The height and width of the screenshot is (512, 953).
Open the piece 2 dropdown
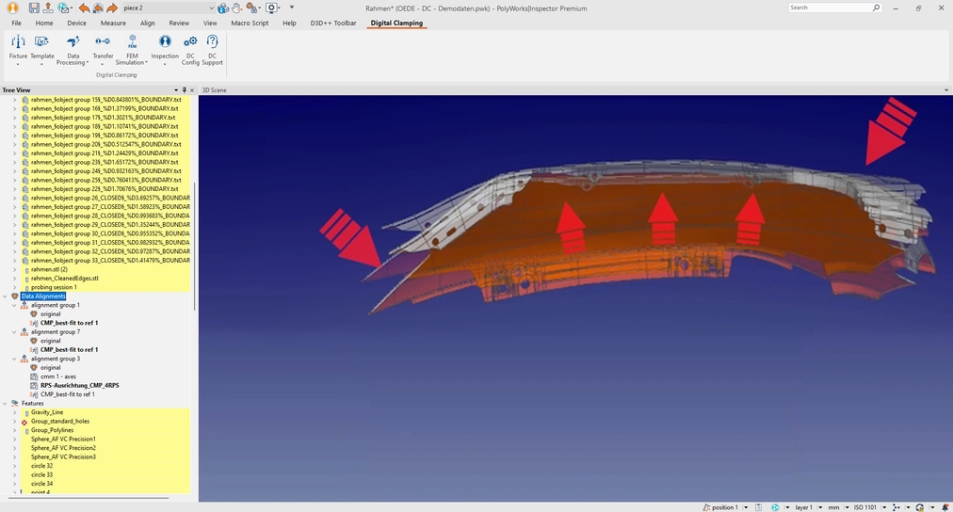(211, 8)
